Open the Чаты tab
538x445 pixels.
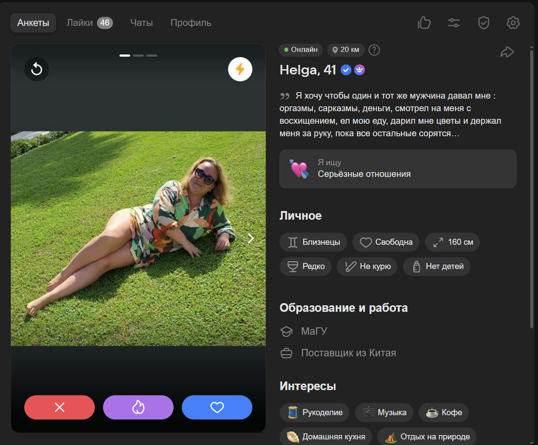[x=142, y=23]
